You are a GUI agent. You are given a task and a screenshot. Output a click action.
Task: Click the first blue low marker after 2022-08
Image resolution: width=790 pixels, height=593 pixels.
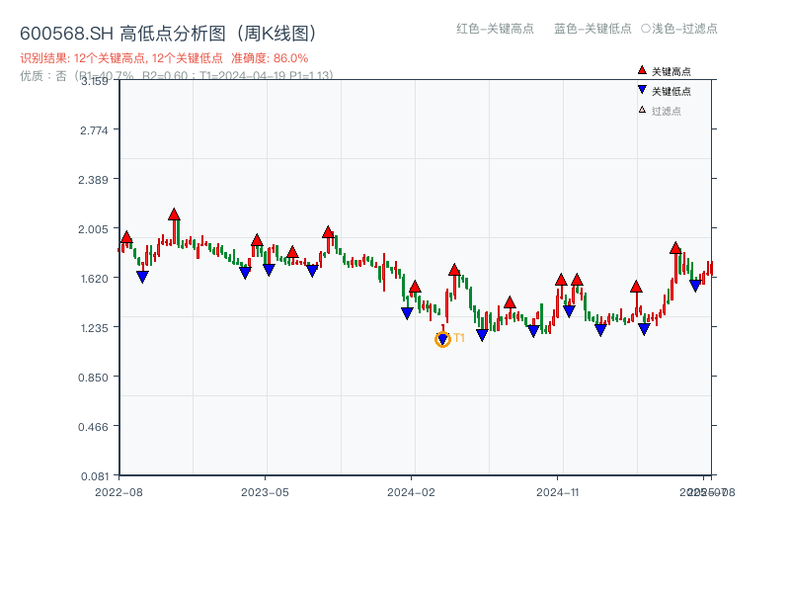click(142, 277)
